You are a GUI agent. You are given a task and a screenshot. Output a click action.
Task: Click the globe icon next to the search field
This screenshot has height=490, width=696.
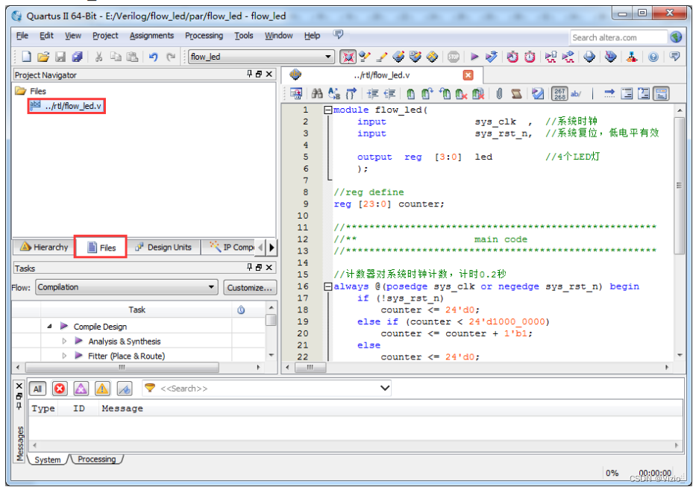point(676,37)
